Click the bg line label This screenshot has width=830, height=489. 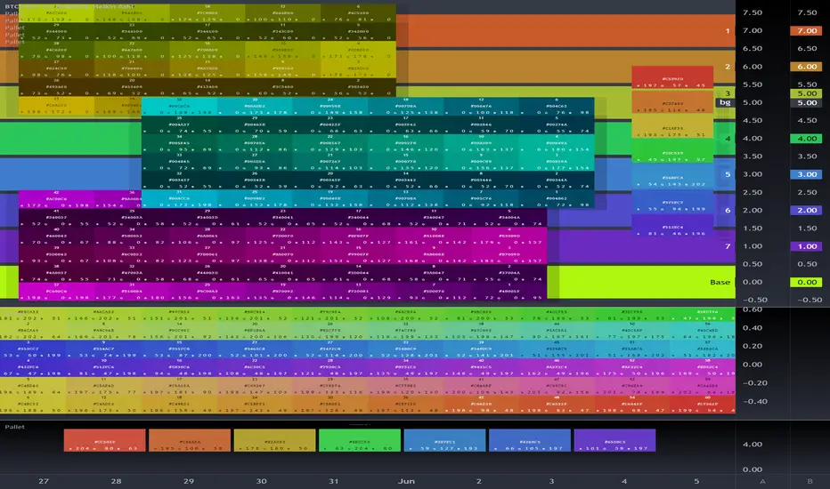tap(725, 102)
